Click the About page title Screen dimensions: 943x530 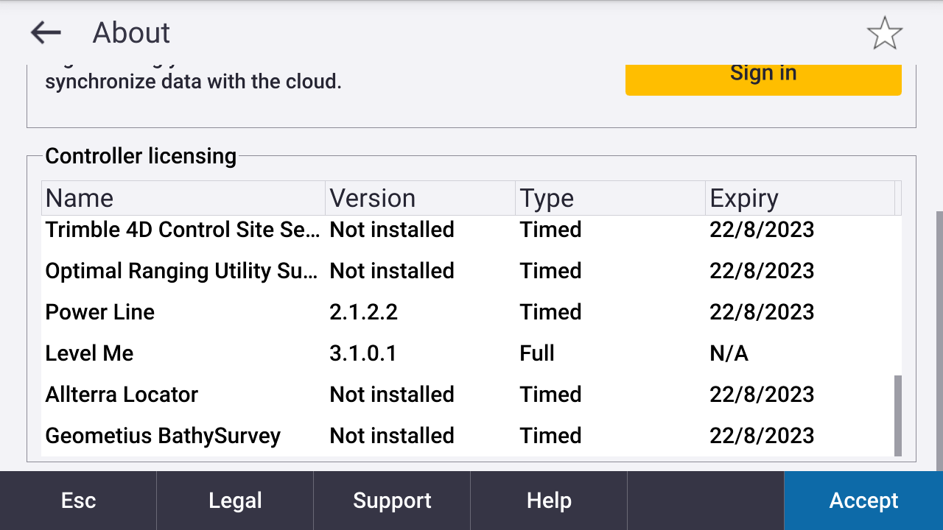pos(131,33)
